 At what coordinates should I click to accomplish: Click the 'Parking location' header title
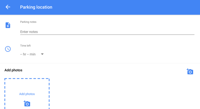coord(36,7)
